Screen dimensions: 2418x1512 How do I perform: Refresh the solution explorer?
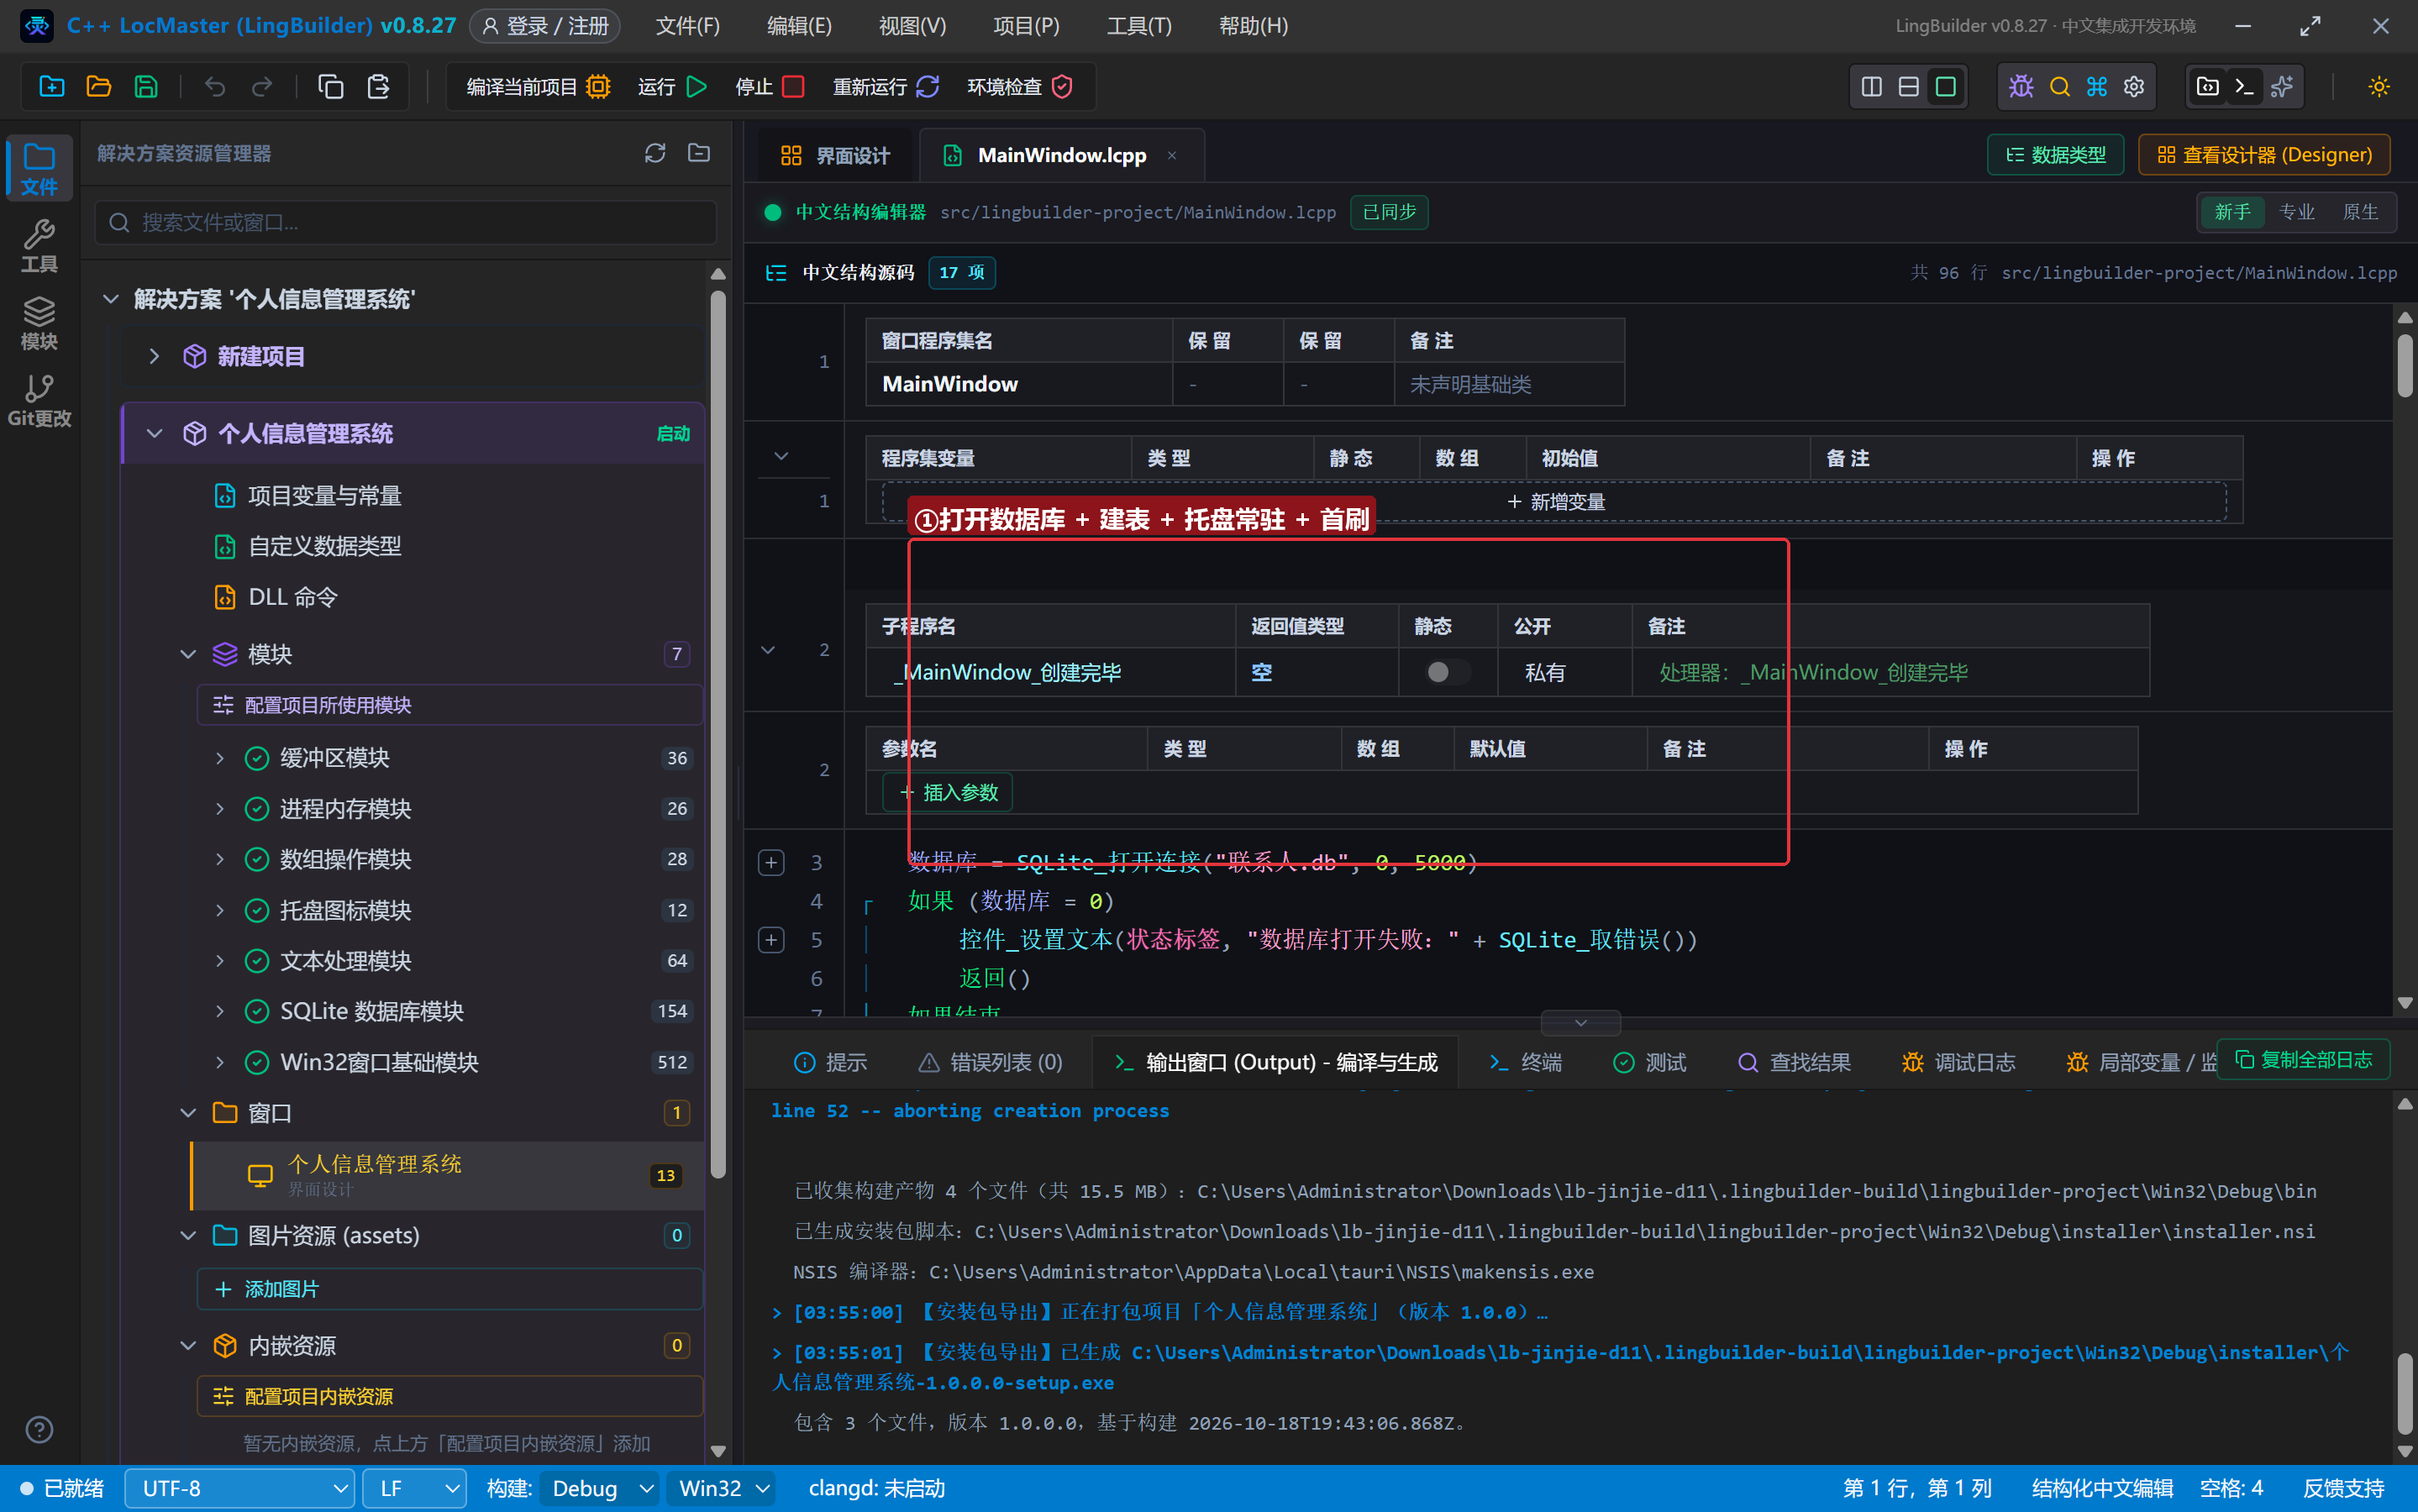pos(655,153)
